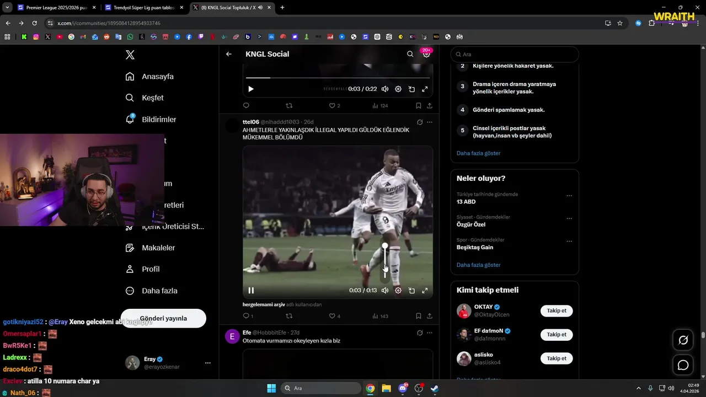Open options for Özgür Özel trend
The image size is (706, 397).
(x=569, y=218)
